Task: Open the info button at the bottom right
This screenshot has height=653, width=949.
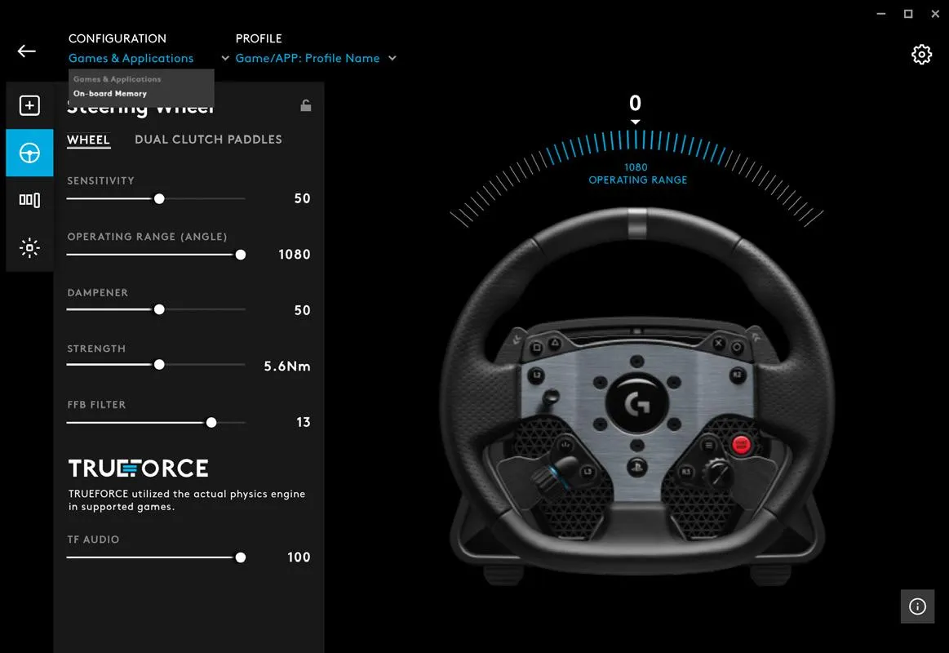Action: tap(917, 606)
